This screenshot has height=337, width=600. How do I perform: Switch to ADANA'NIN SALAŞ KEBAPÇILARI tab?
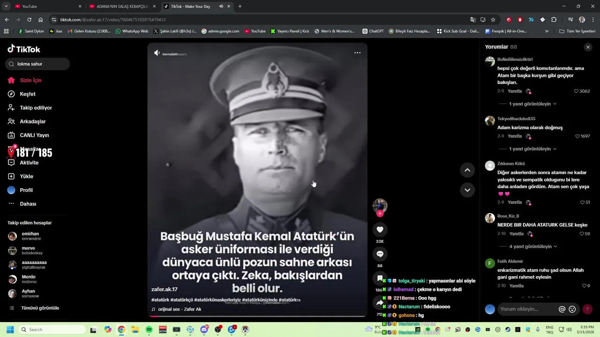coord(122,7)
